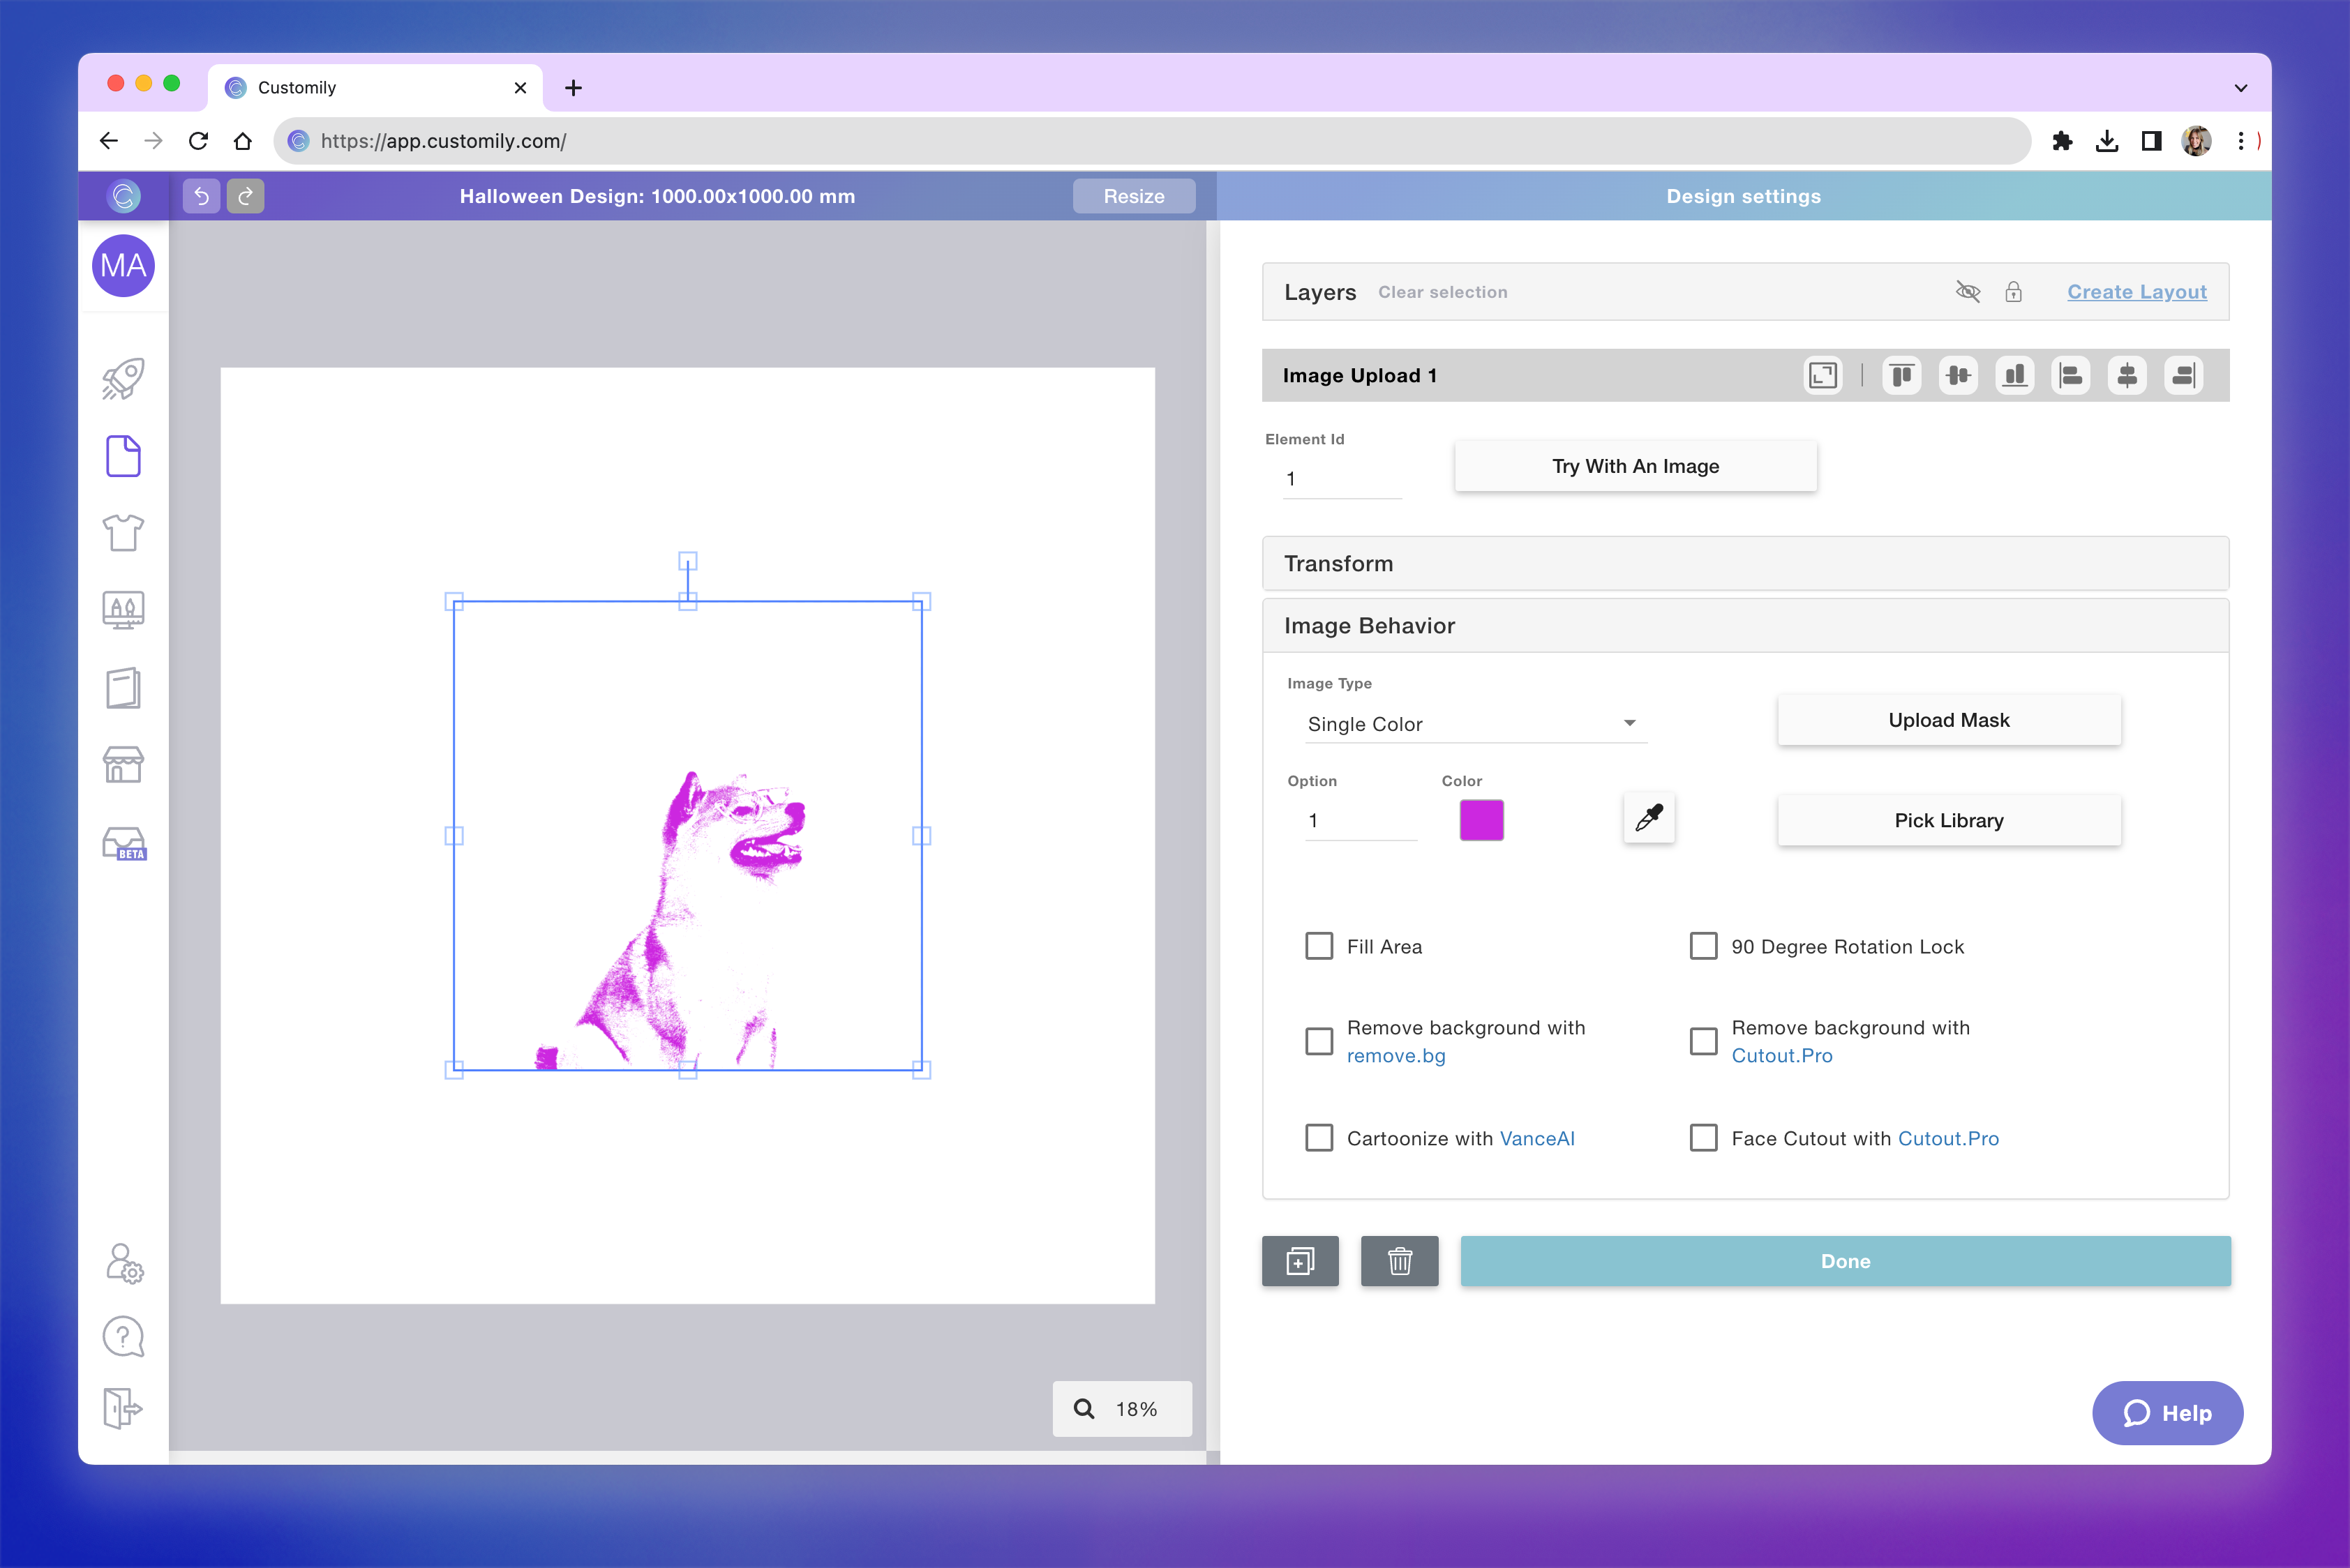Delete the selected layer with trash icon

coord(1400,1261)
